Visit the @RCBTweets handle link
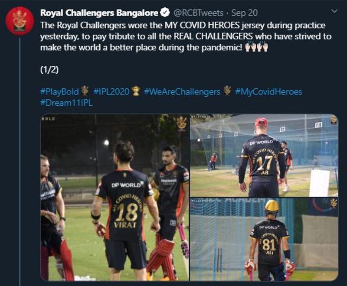The width and height of the screenshot is (347, 286). click(199, 13)
